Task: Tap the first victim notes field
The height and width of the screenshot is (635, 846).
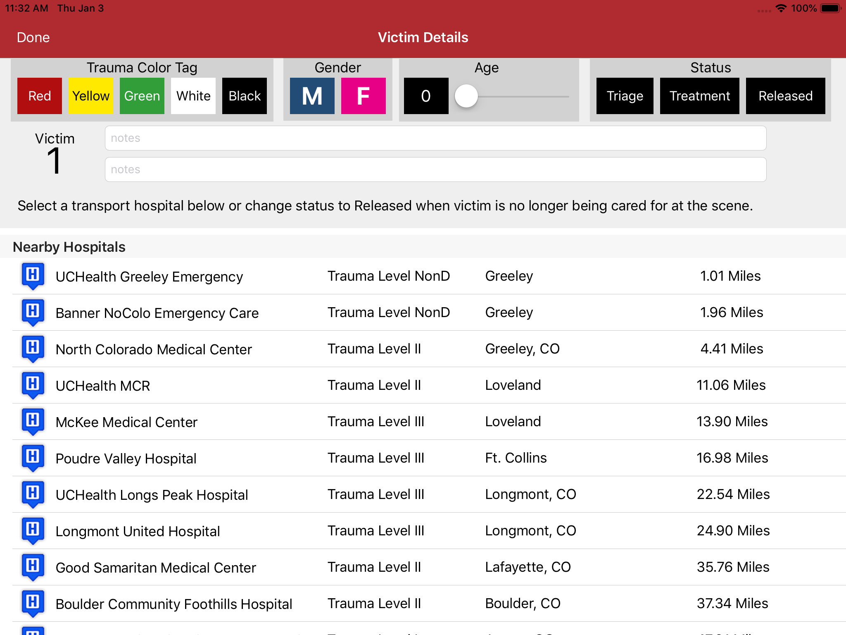Action: coord(435,138)
